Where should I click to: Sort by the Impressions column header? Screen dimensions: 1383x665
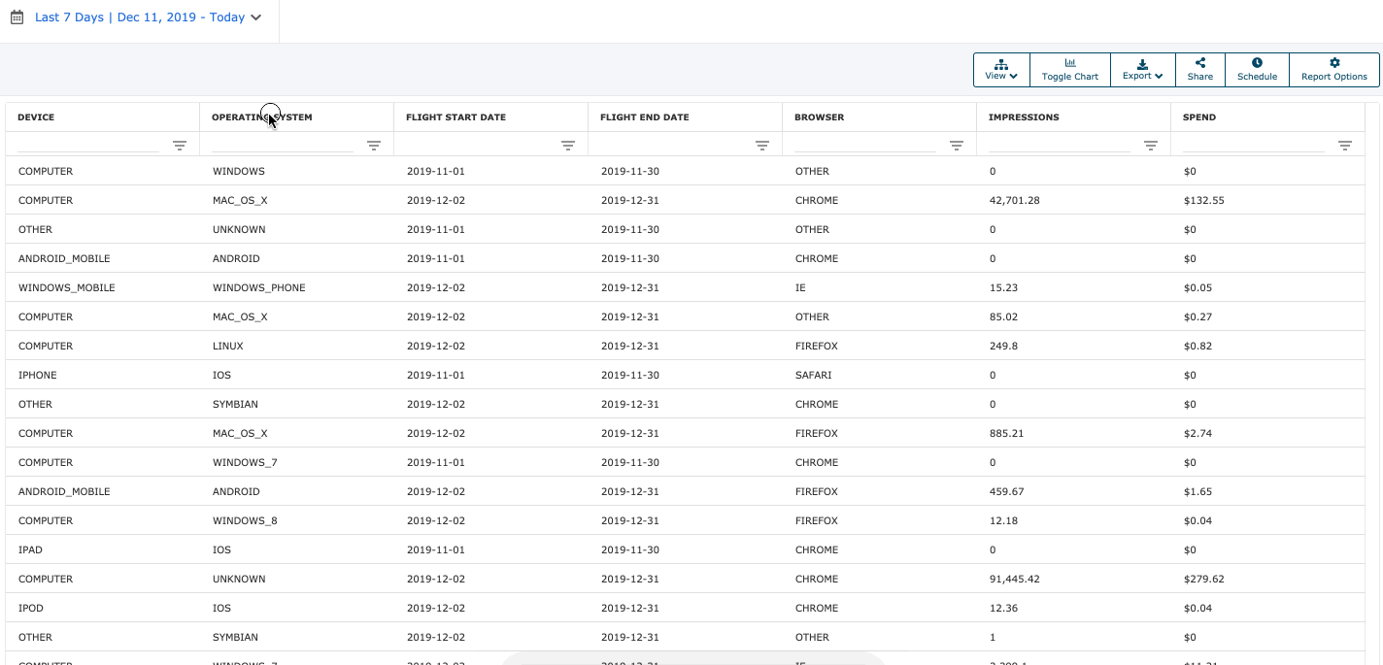pos(1024,117)
